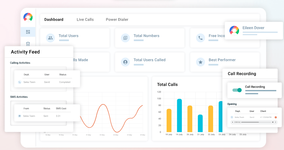Screen dimensions: 284x150
Task: Click the Best Performer star icon
Action: (200, 62)
